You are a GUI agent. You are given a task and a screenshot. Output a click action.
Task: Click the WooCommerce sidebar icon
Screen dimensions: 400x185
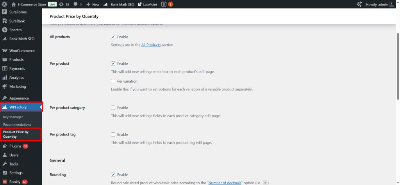tap(5, 51)
